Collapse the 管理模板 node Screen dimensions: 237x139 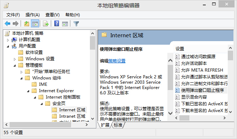pyautogui.click(x=15, y=66)
